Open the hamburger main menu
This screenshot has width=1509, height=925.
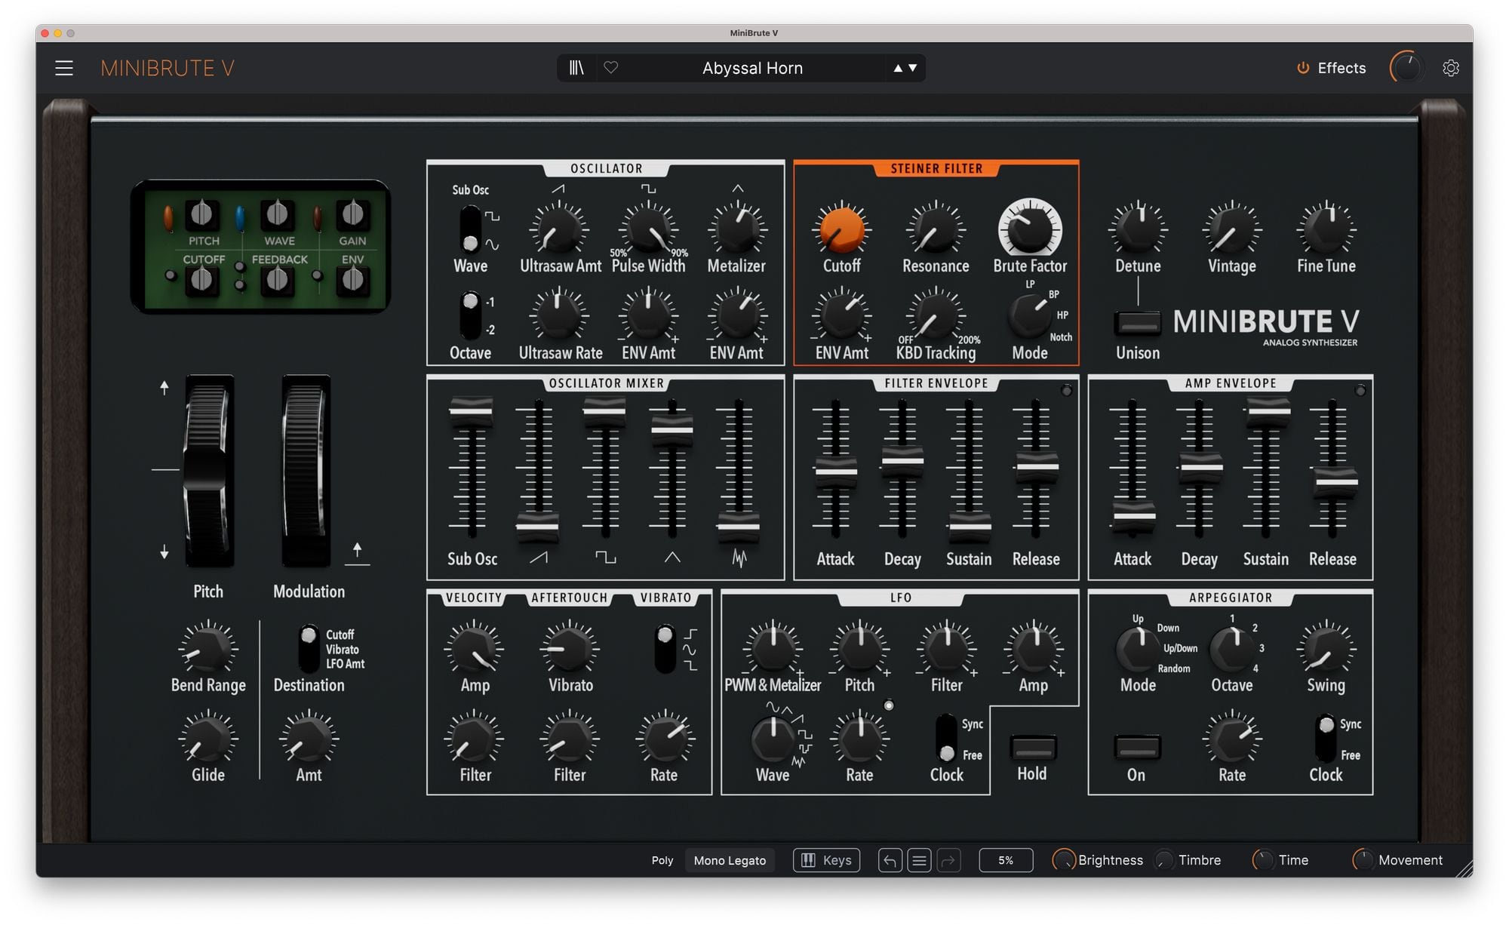pyautogui.click(x=64, y=68)
